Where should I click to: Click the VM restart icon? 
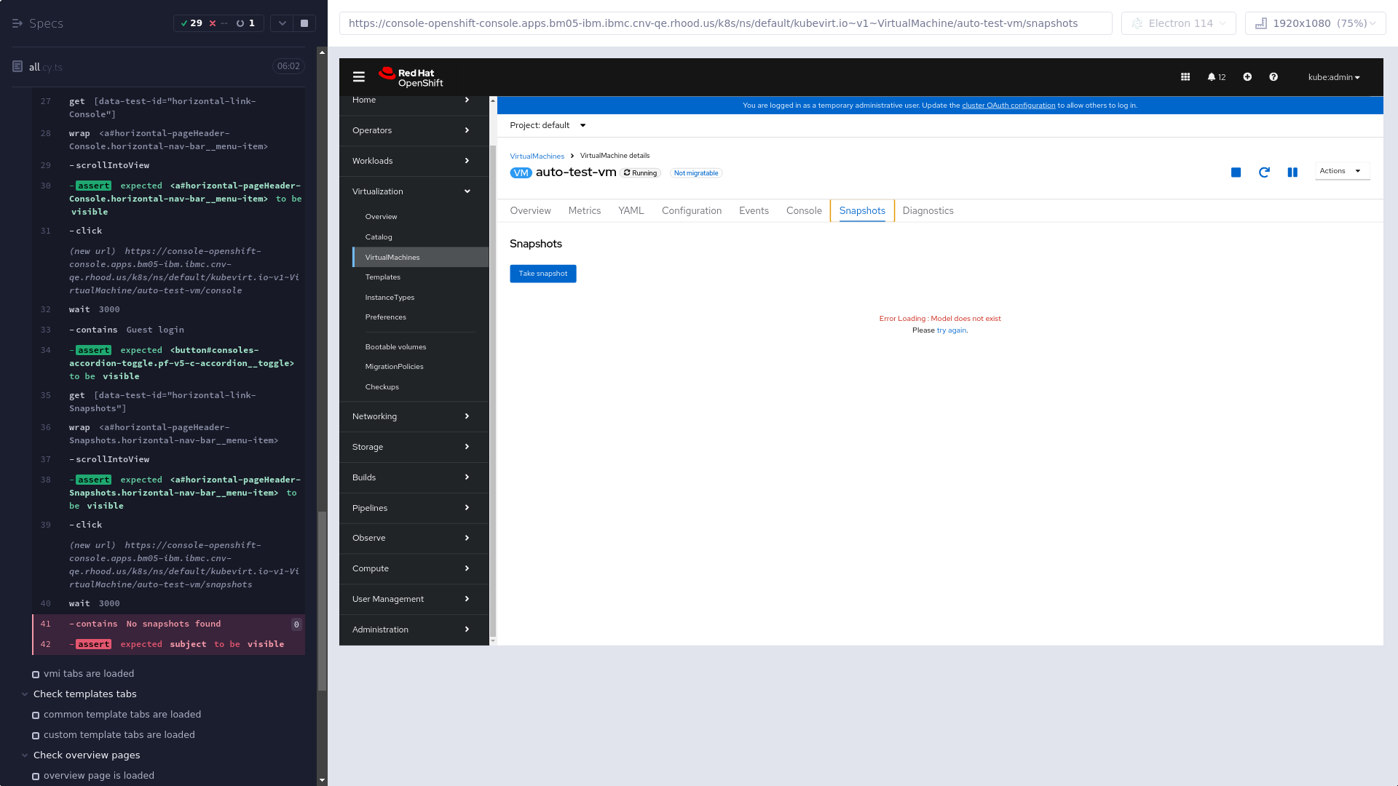tap(1264, 172)
